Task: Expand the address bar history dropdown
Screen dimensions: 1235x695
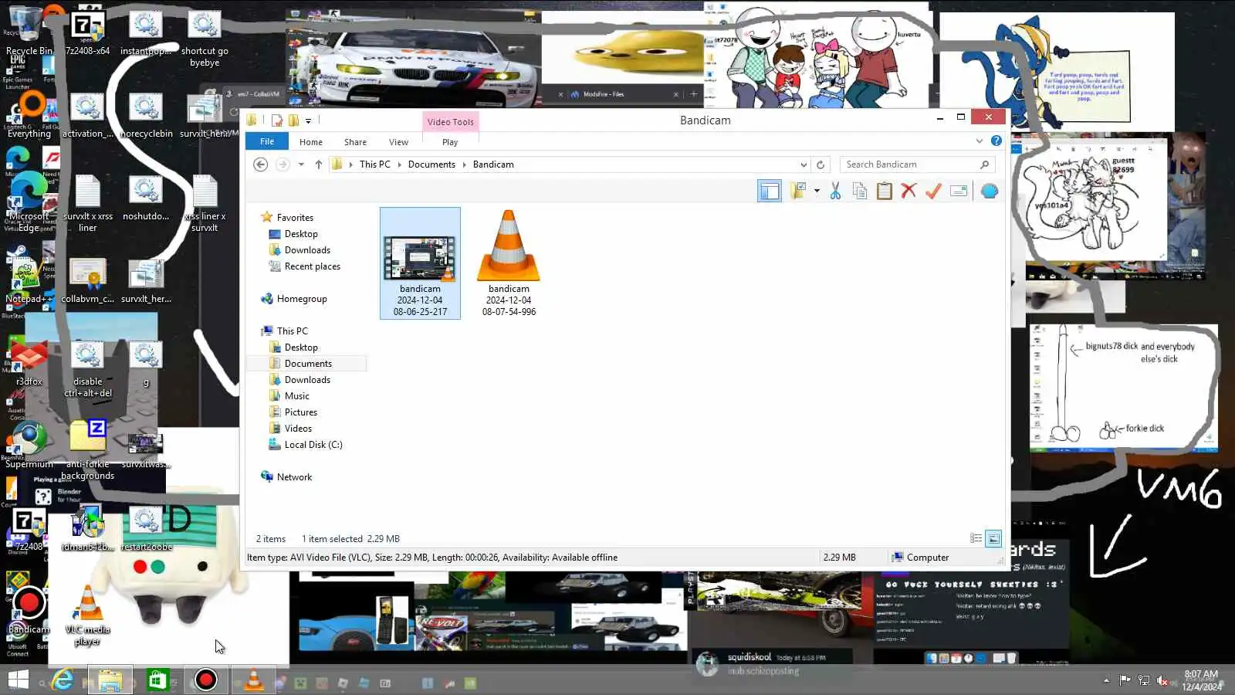Action: pyautogui.click(x=804, y=164)
